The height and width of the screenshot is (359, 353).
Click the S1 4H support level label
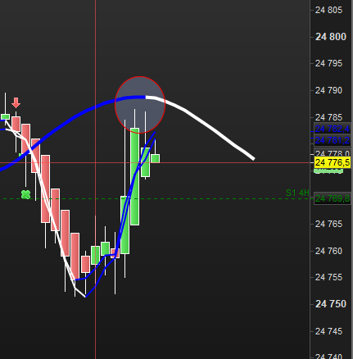click(297, 193)
